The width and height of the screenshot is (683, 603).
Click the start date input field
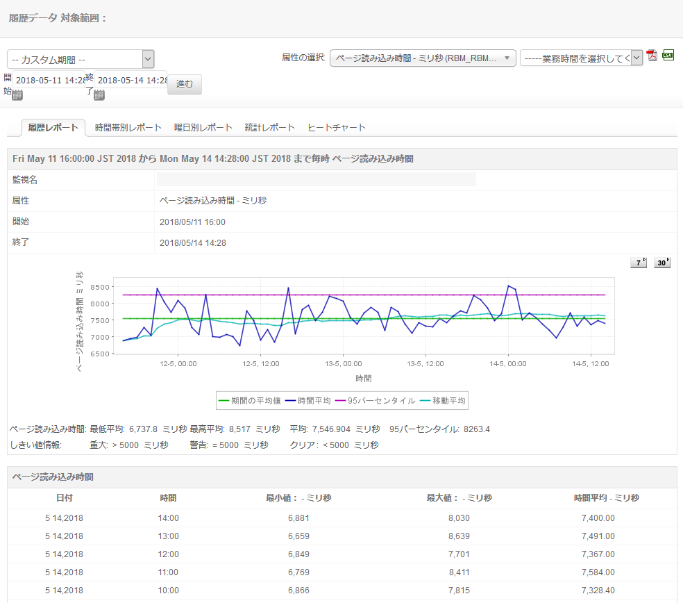(x=50, y=80)
